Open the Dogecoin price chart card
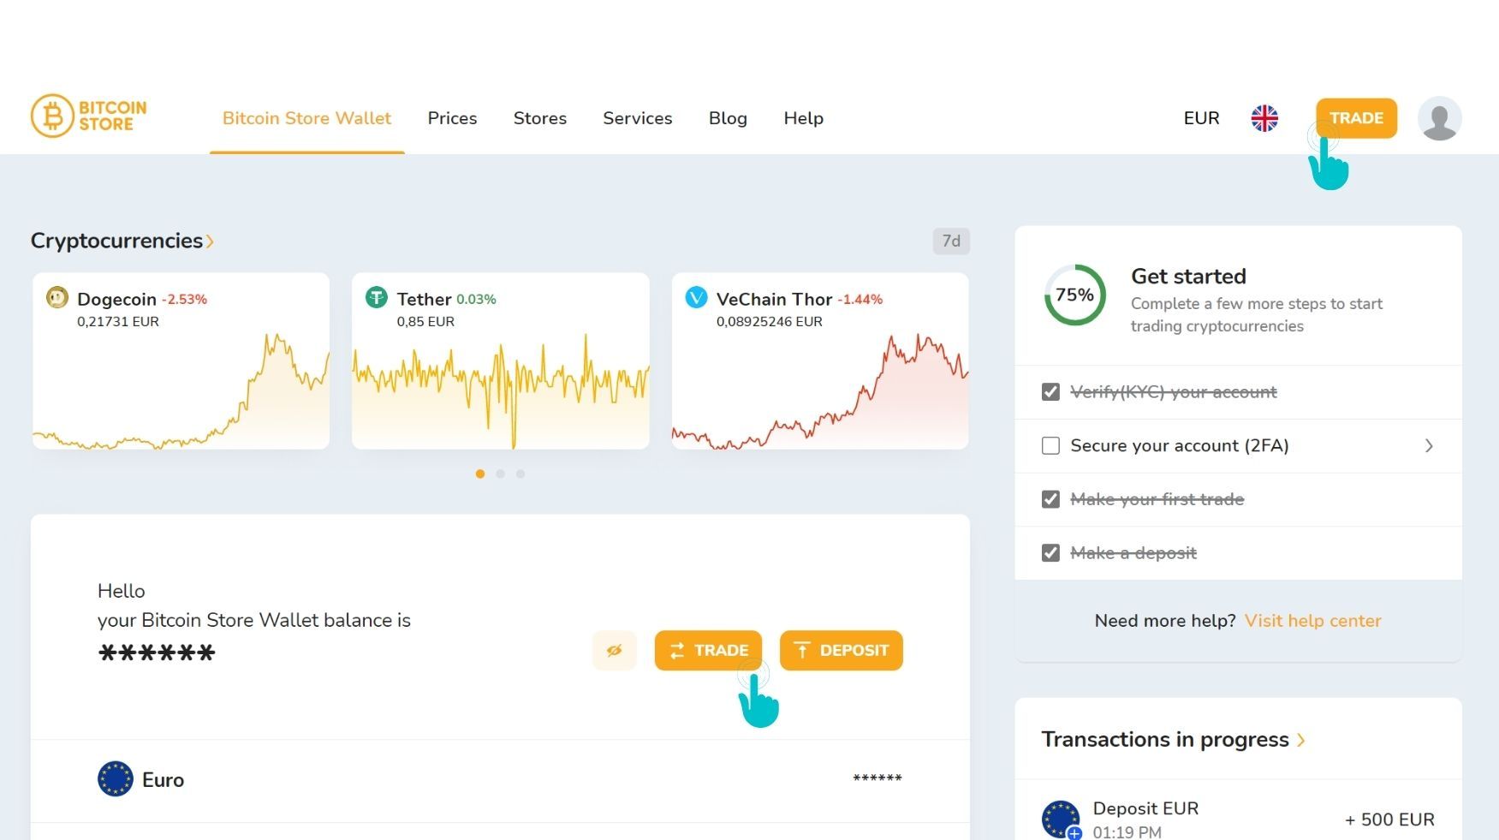1499x840 pixels. coord(181,360)
